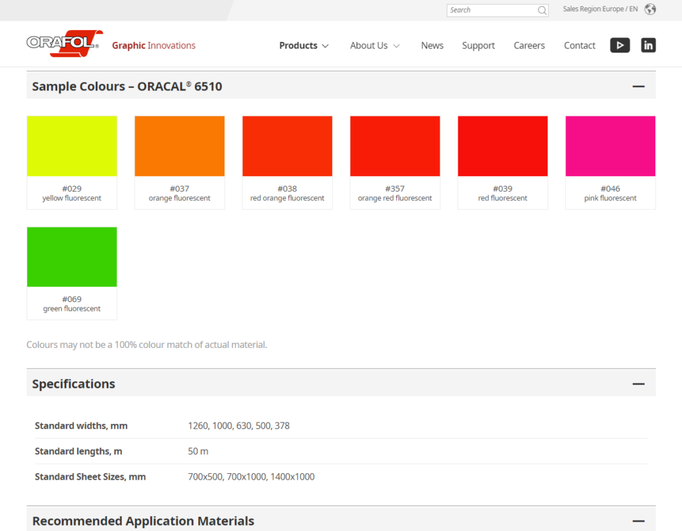Viewport: 682px width, 531px height.
Task: Open the Contact menu item
Action: tap(579, 46)
